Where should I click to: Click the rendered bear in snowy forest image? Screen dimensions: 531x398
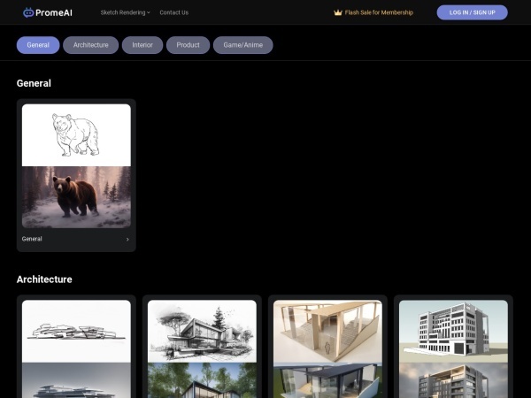pos(76,196)
